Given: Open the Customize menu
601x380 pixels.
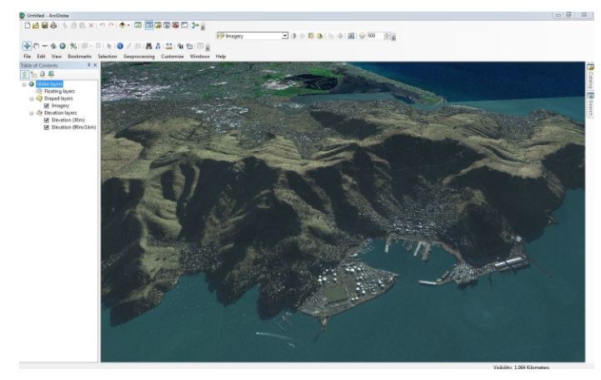Looking at the screenshot, I should pyautogui.click(x=173, y=57).
